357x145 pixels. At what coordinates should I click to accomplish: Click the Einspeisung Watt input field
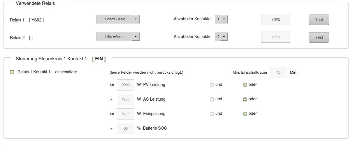pyautogui.click(x=126, y=114)
